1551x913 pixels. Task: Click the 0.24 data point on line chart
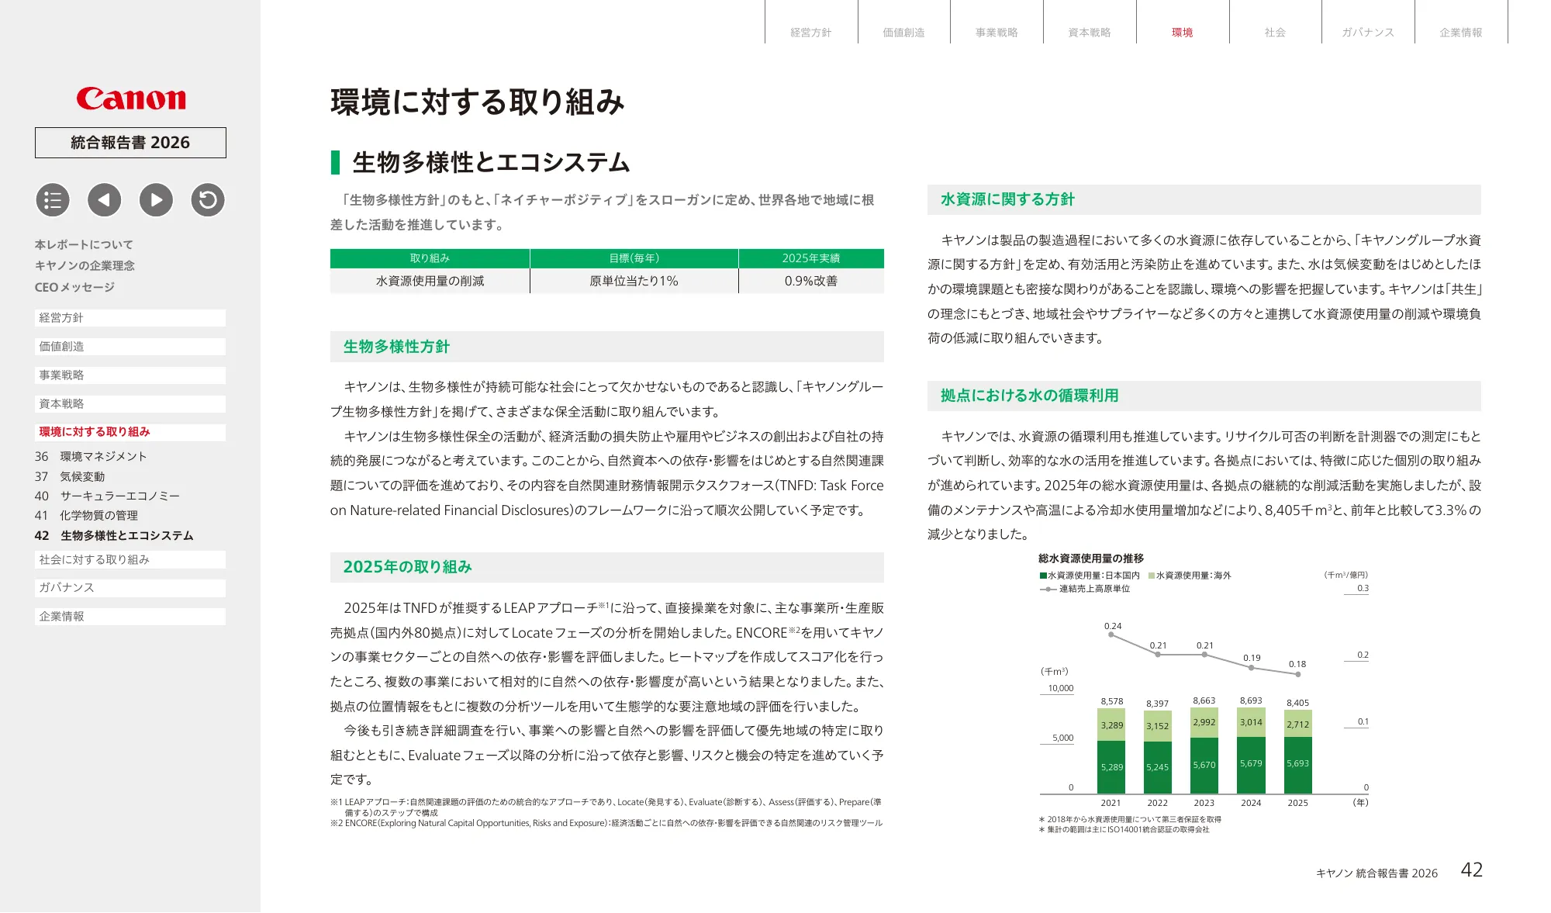click(x=1111, y=635)
